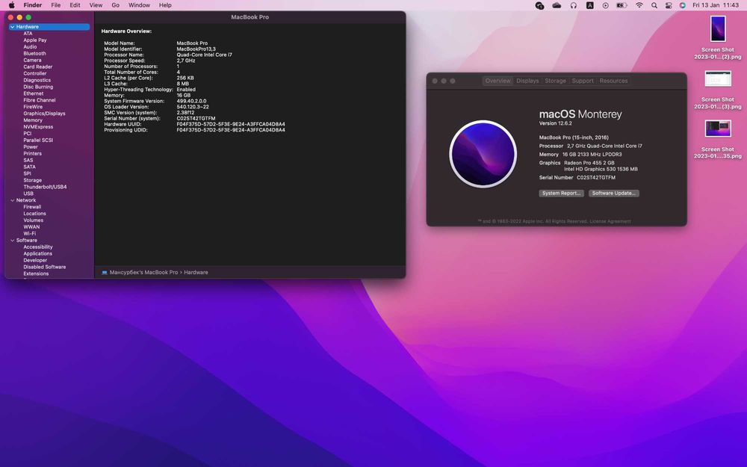Collapse the Network section in sidebar
Viewport: 747px width, 467px height.
13,200
